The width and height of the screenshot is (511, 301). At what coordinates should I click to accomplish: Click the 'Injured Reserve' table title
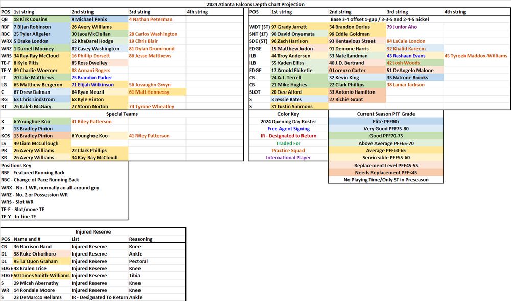pyautogui.click(x=93, y=232)
